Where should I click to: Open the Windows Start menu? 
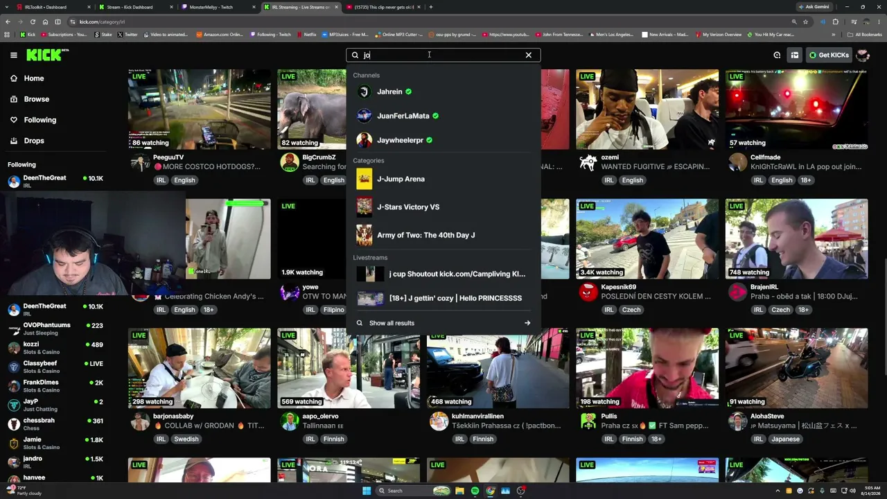coord(367,491)
